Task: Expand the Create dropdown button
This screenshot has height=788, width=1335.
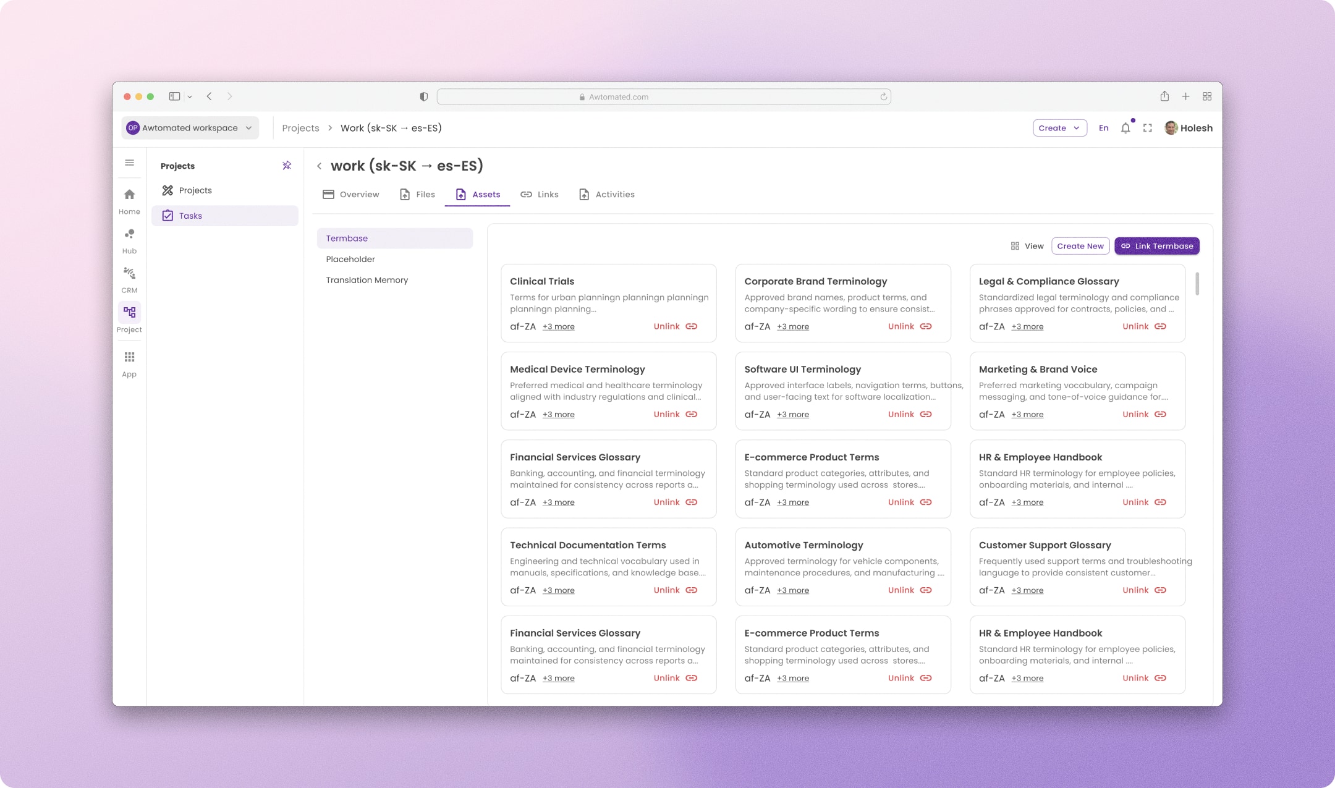Action: click(x=1060, y=128)
